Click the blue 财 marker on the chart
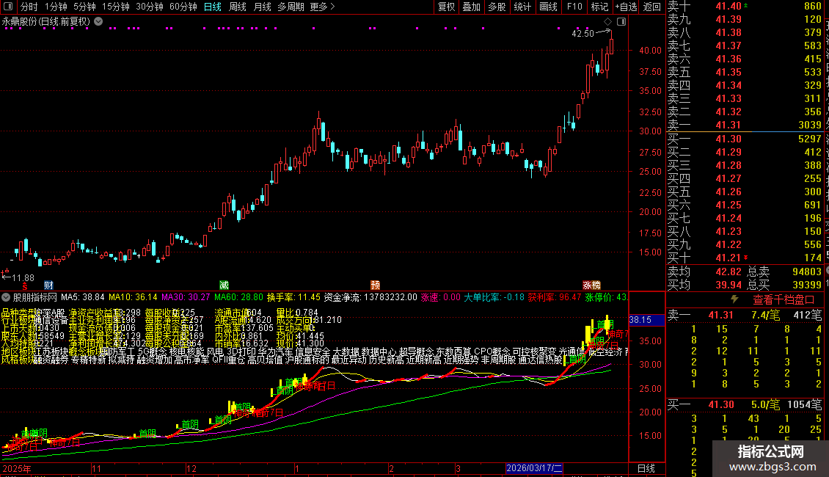The height and width of the screenshot is (477, 829). (48, 285)
